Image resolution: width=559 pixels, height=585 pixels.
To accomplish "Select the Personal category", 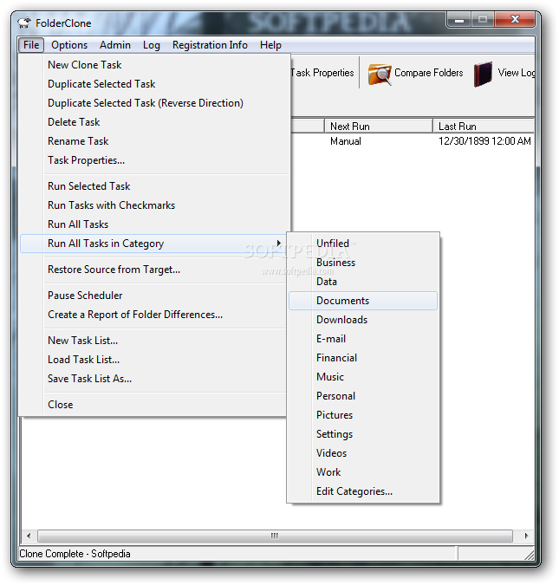I will pyautogui.click(x=363, y=396).
